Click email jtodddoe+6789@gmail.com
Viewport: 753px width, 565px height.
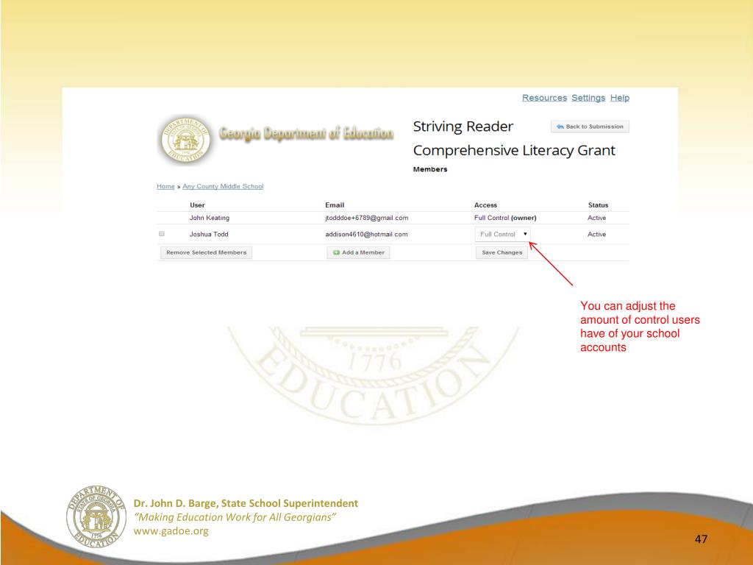coord(367,218)
